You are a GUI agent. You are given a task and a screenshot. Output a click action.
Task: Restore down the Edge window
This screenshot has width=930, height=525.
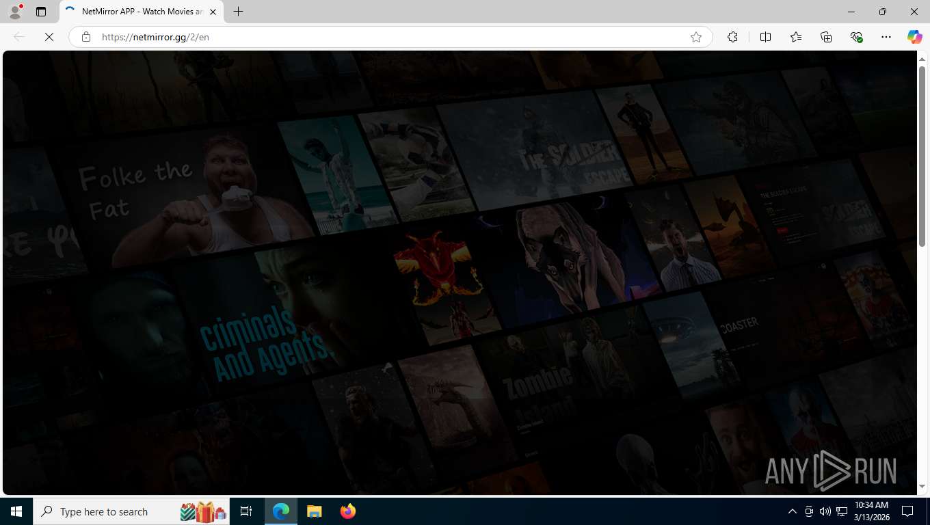[883, 12]
